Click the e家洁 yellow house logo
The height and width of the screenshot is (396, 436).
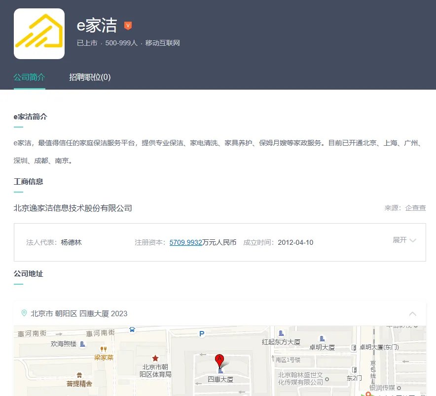(x=39, y=33)
